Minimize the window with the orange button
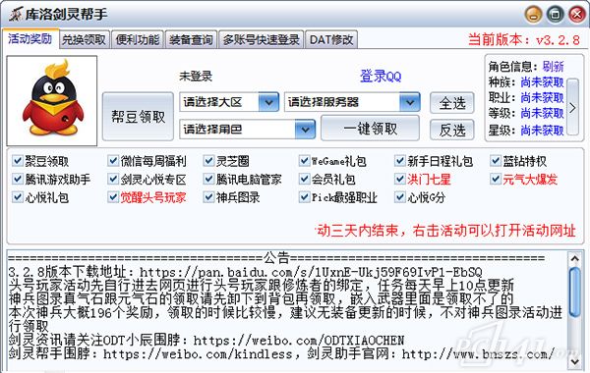The height and width of the screenshot is (373, 590). (533, 15)
